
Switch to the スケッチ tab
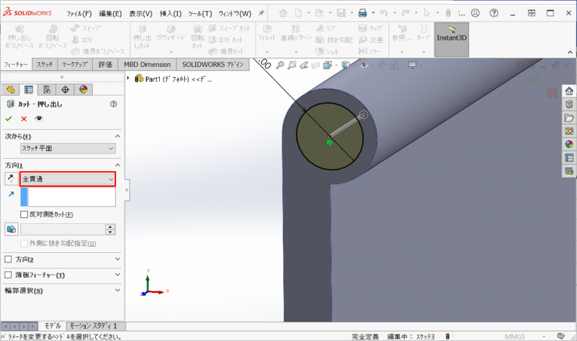(x=44, y=64)
